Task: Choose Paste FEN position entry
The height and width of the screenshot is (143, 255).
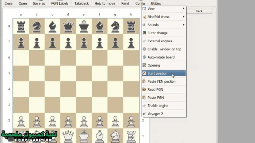Action: click(164, 81)
